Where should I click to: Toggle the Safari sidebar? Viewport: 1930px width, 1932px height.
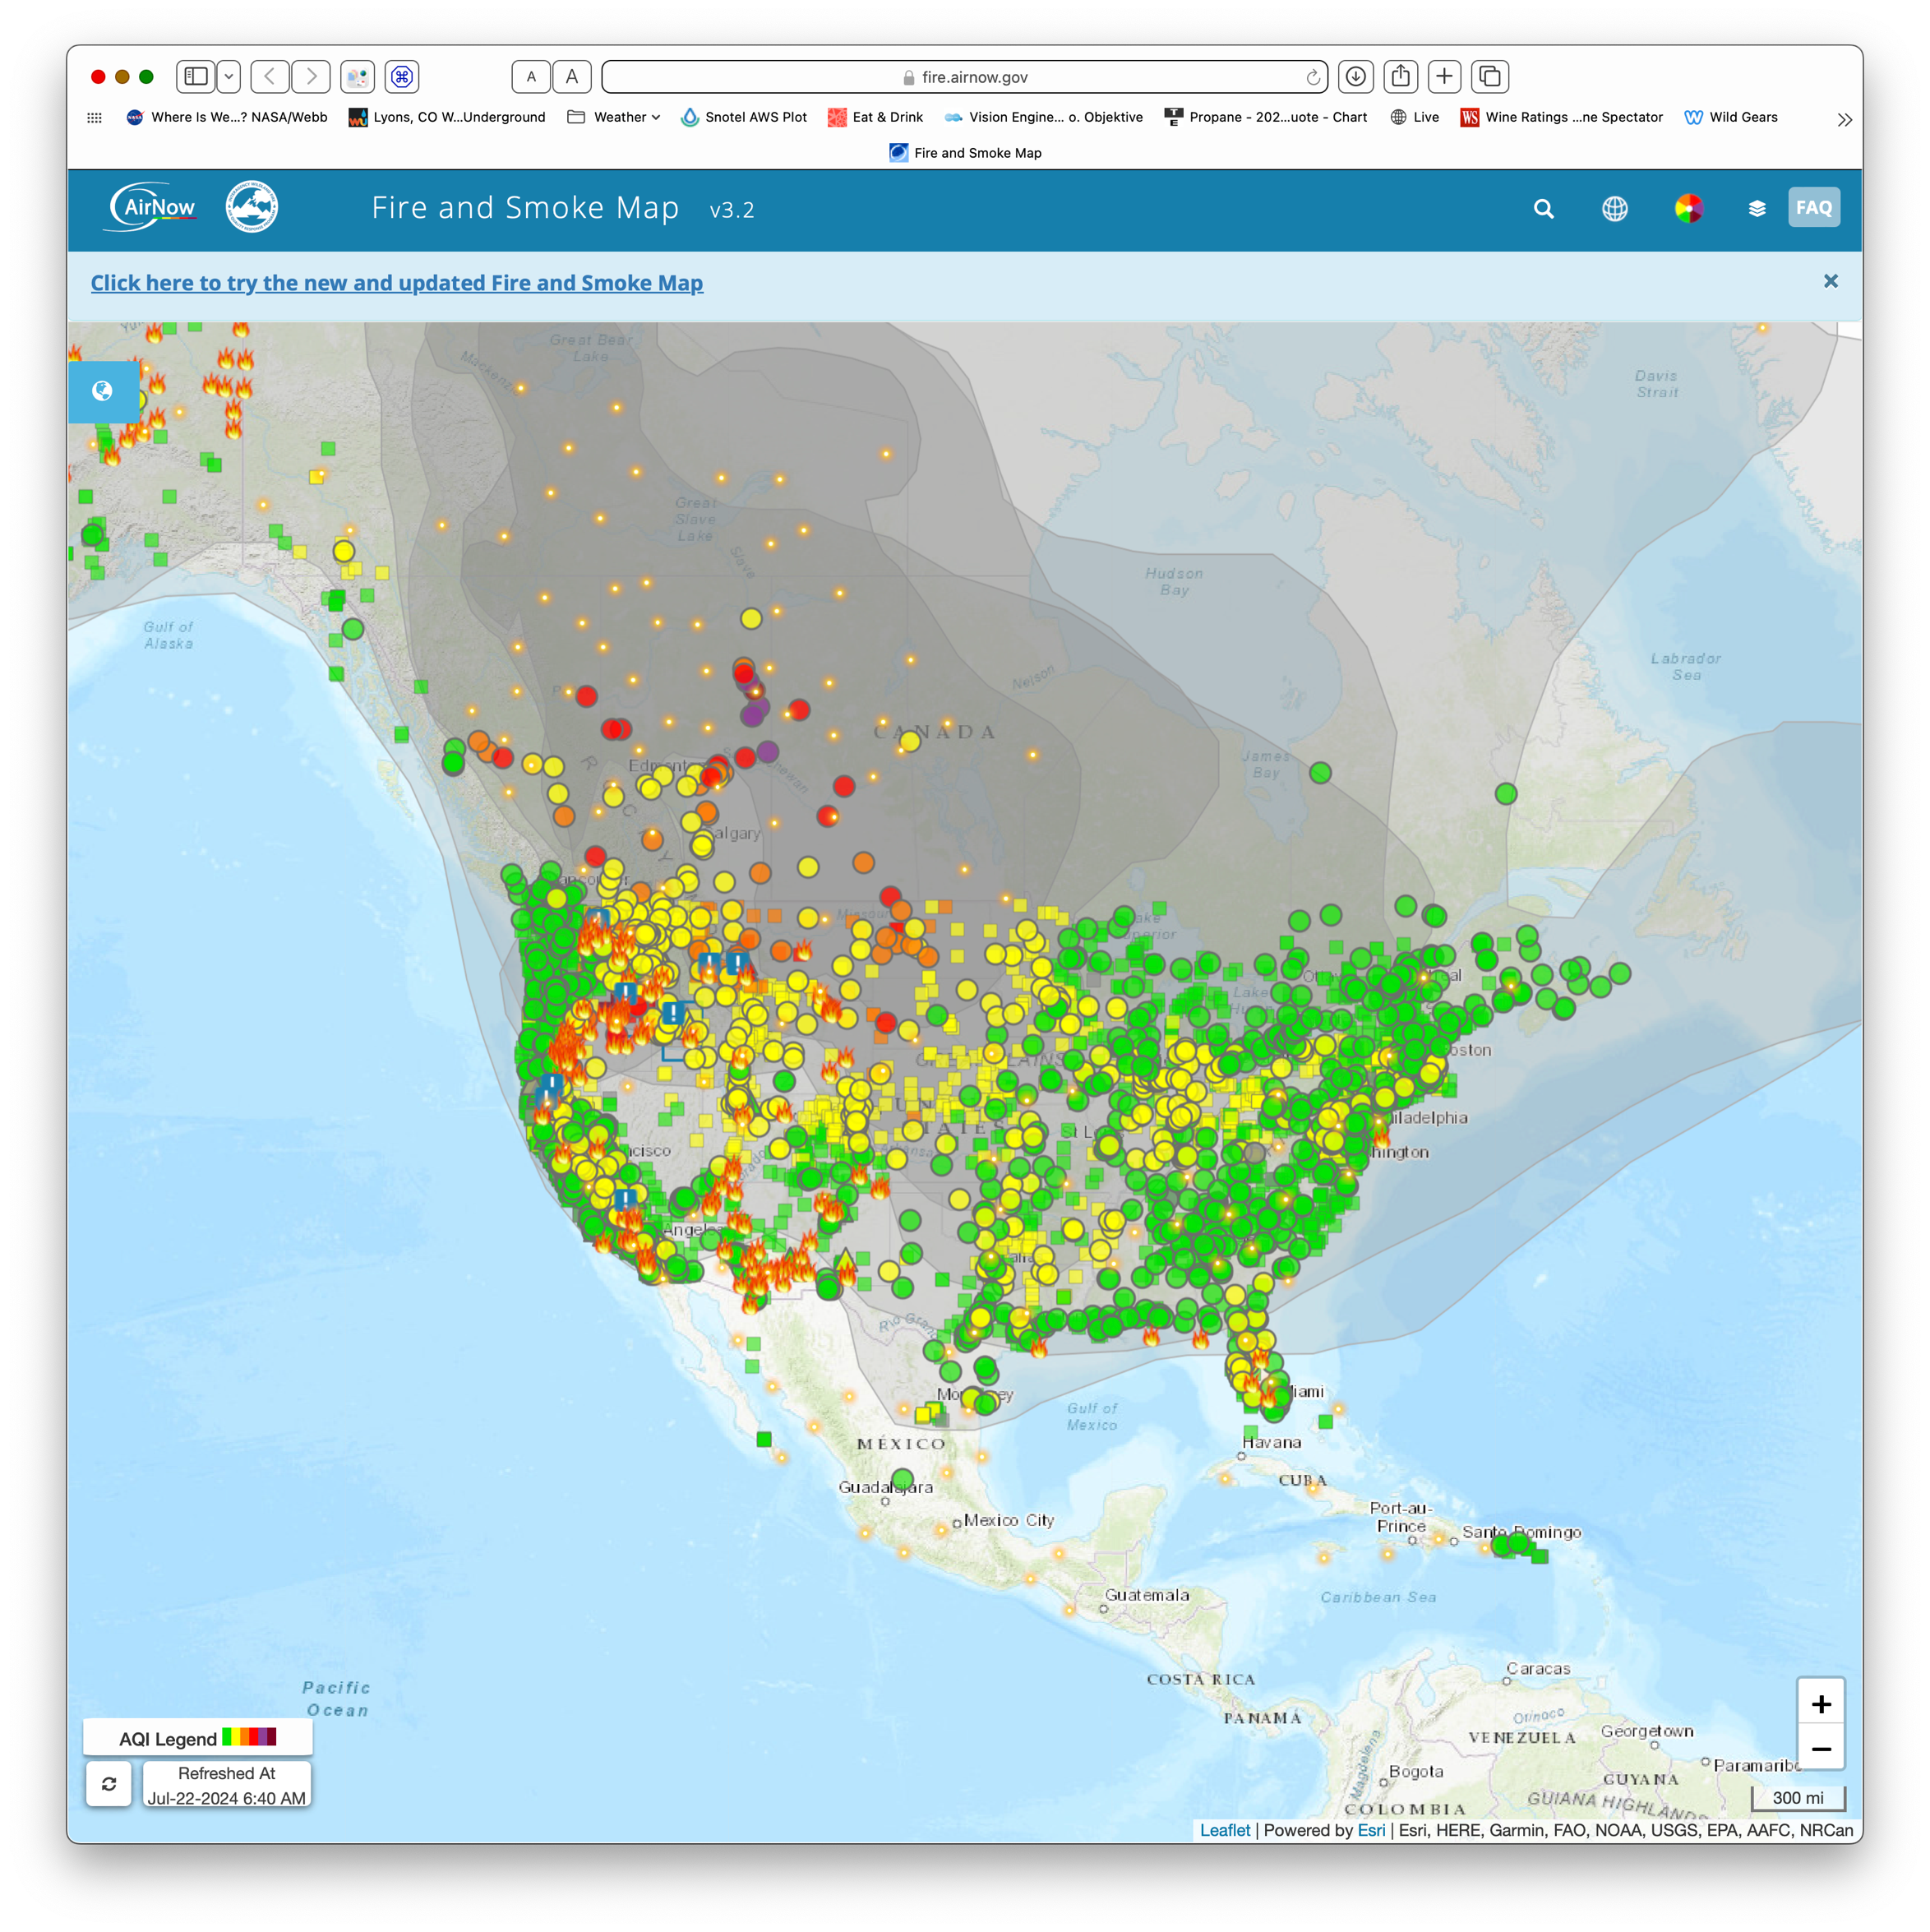click(x=196, y=77)
